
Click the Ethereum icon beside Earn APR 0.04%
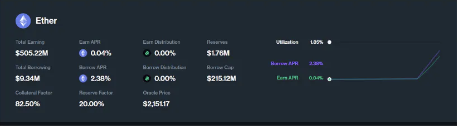pos(83,53)
